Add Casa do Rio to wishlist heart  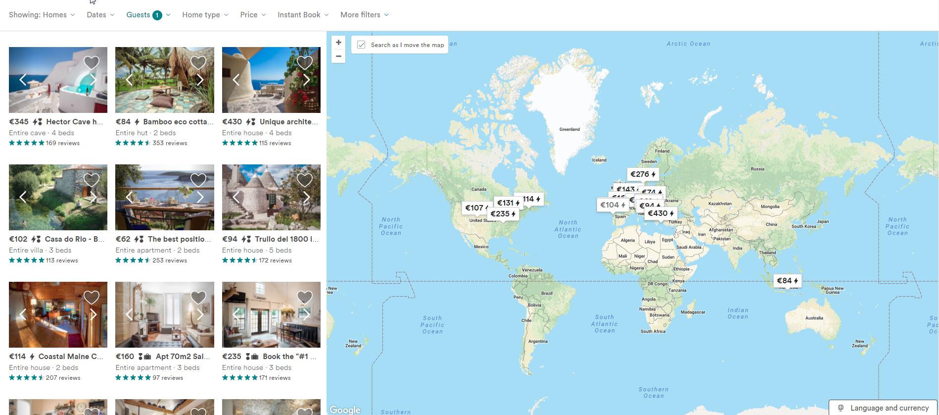click(92, 180)
